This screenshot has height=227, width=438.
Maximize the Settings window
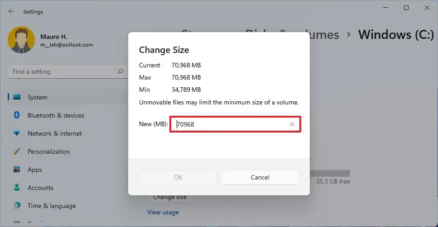click(x=406, y=8)
